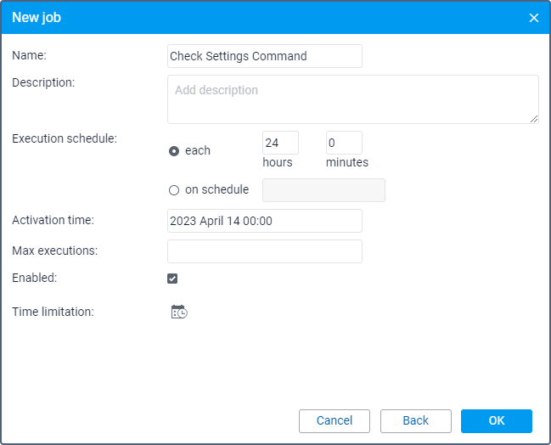The width and height of the screenshot is (551, 445).
Task: Open the Time limitation calendar-clock icon
Action: (x=179, y=312)
